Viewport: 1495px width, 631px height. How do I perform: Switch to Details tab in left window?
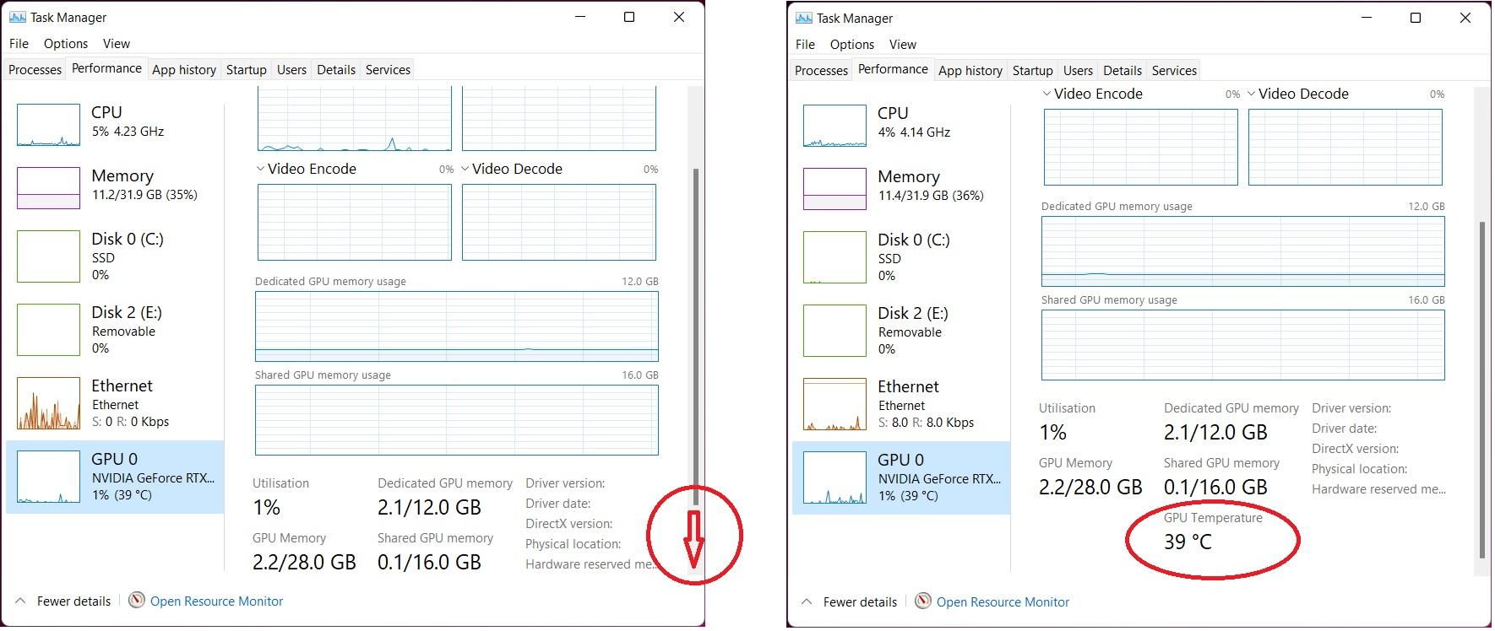[x=336, y=70]
